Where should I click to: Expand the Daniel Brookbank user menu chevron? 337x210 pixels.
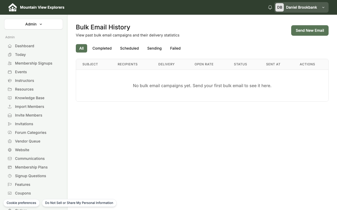coord(323,7)
